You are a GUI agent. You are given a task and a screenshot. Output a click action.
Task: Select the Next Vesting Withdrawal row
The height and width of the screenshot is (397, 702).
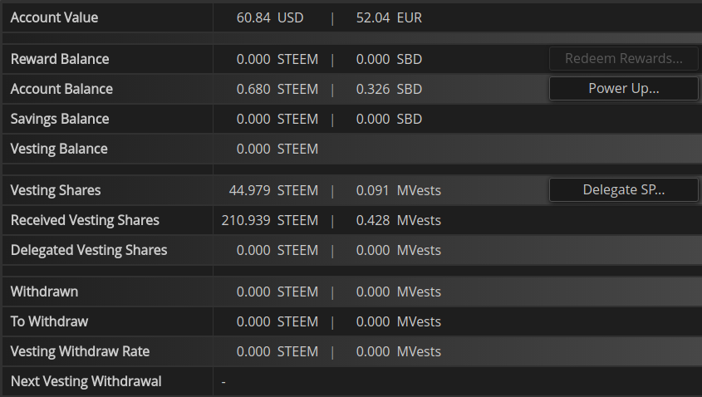coord(86,381)
